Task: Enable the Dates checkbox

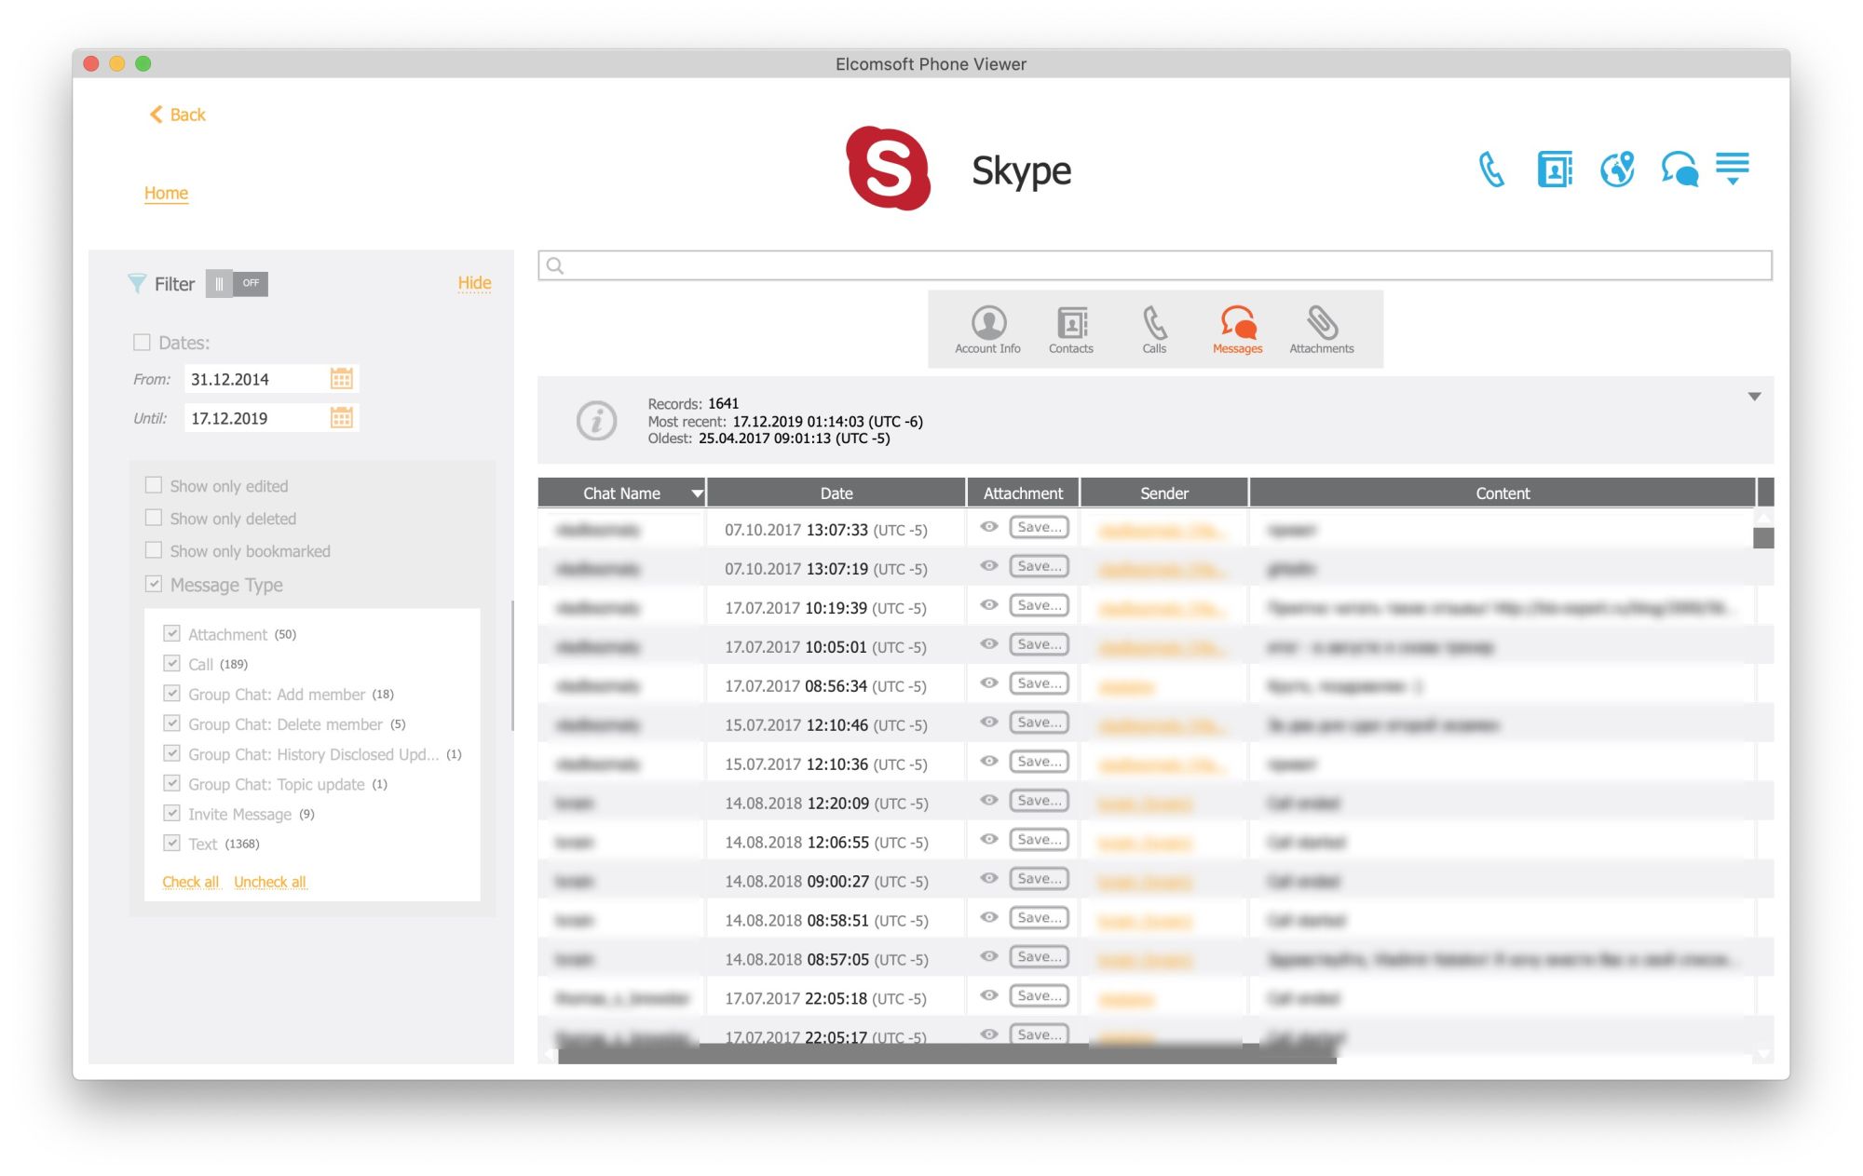Action: coord(142,343)
